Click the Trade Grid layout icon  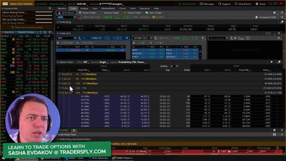(x=268, y=33)
